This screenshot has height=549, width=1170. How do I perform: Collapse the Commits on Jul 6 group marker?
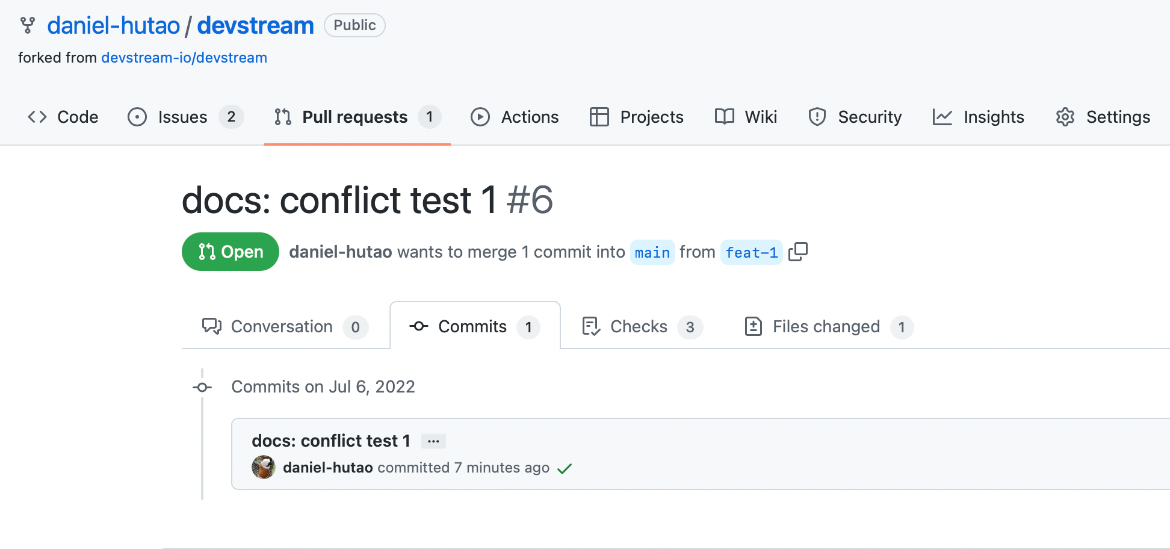tap(202, 387)
